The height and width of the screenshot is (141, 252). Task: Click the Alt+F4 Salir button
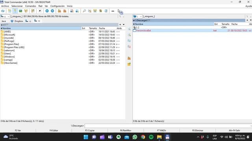234,130
